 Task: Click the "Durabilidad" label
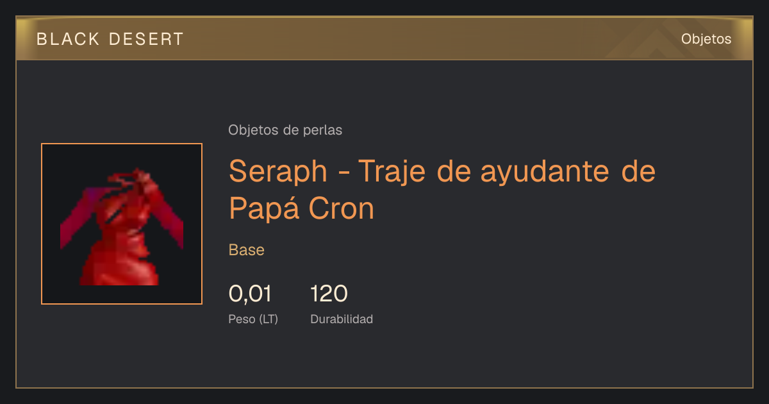click(342, 319)
